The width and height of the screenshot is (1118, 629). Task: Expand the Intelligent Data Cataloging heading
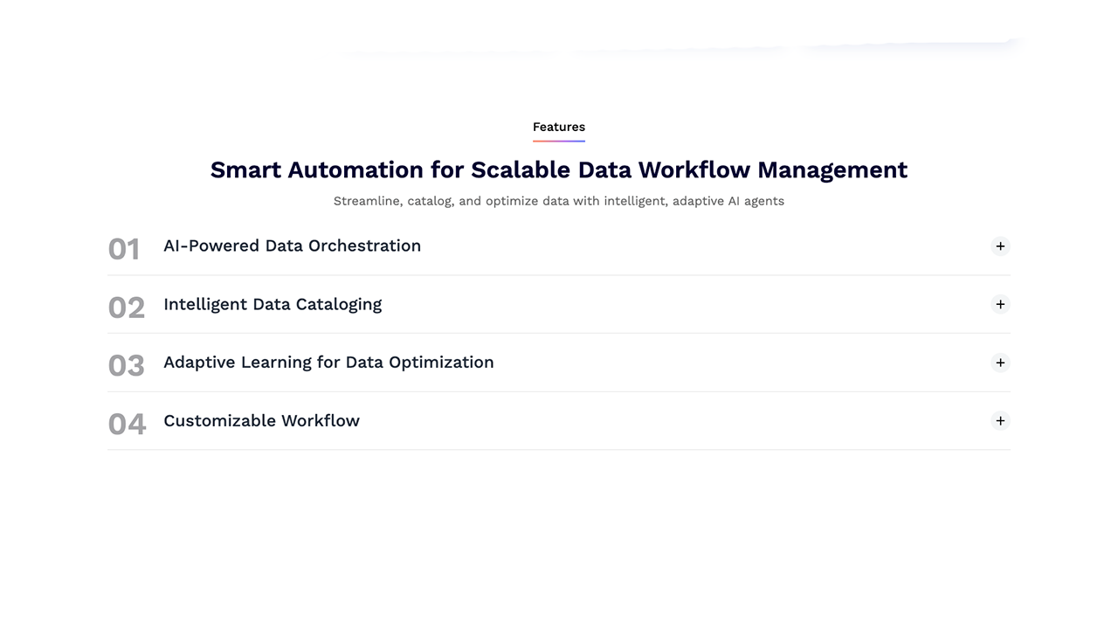[x=273, y=304]
